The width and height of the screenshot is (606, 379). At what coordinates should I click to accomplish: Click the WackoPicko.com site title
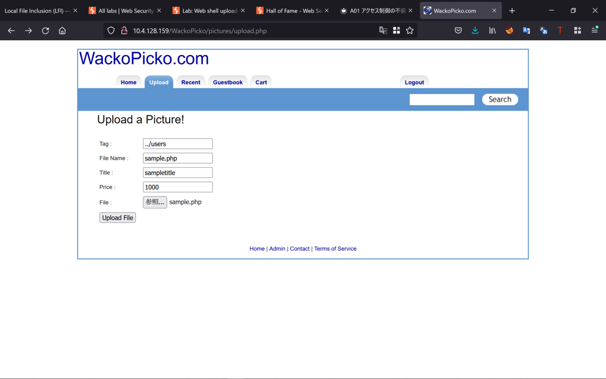pyautogui.click(x=144, y=59)
